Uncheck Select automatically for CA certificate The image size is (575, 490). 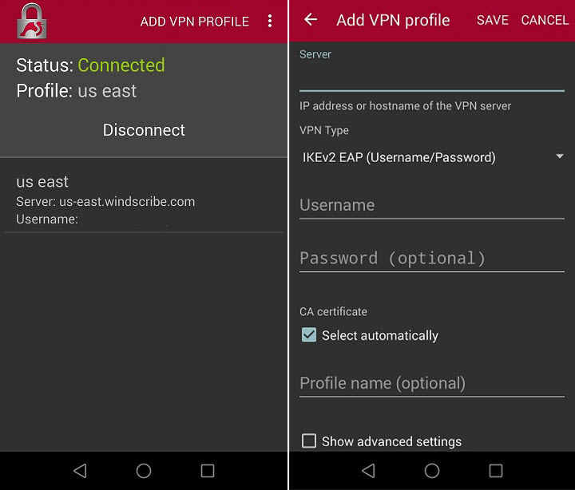tap(309, 335)
